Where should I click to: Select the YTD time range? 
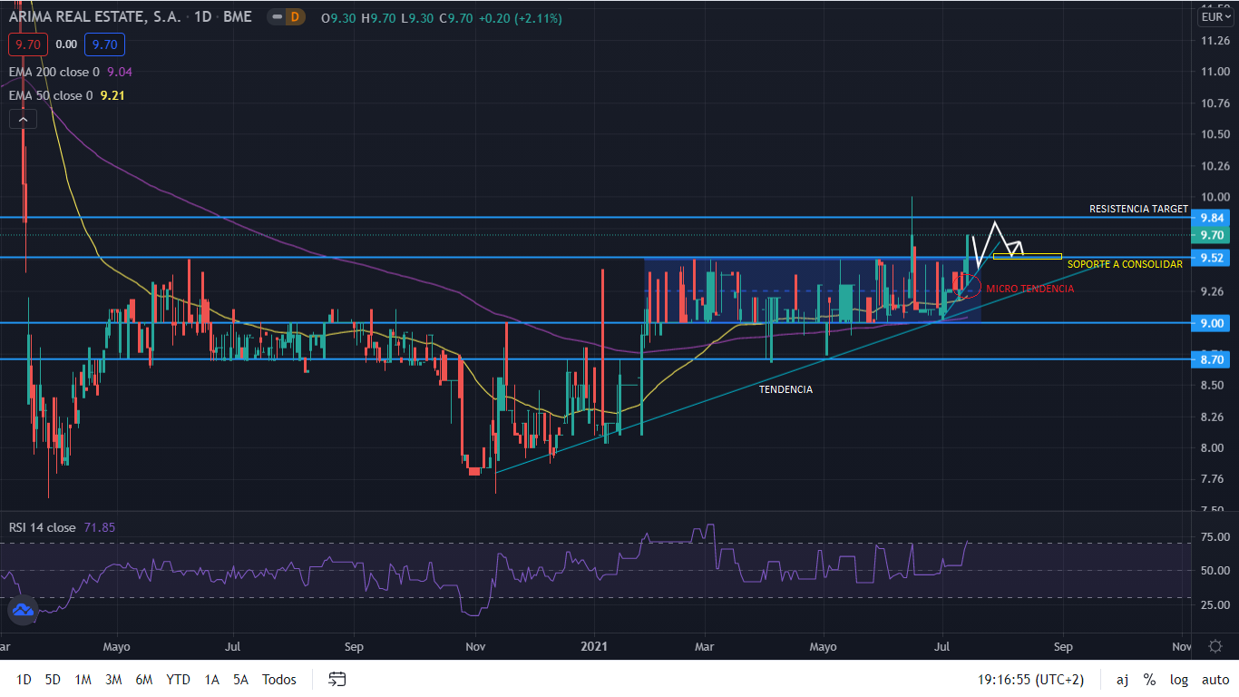tap(178, 679)
